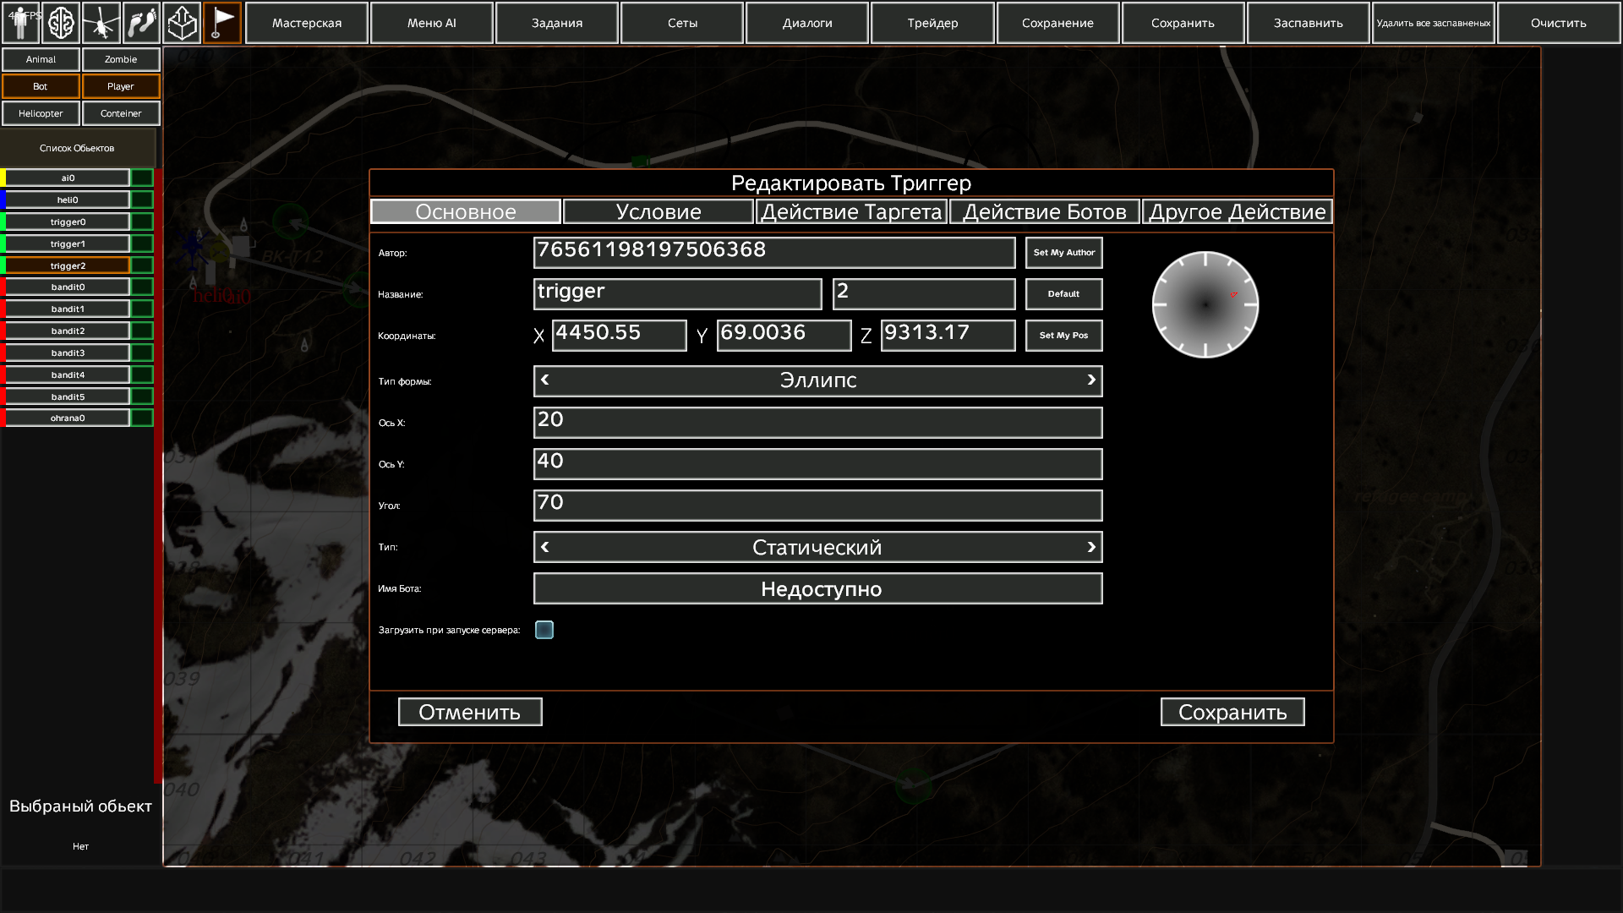Image resolution: width=1623 pixels, height=913 pixels.
Task: Click left arrow on Эллипс shape selector
Action: (x=545, y=380)
